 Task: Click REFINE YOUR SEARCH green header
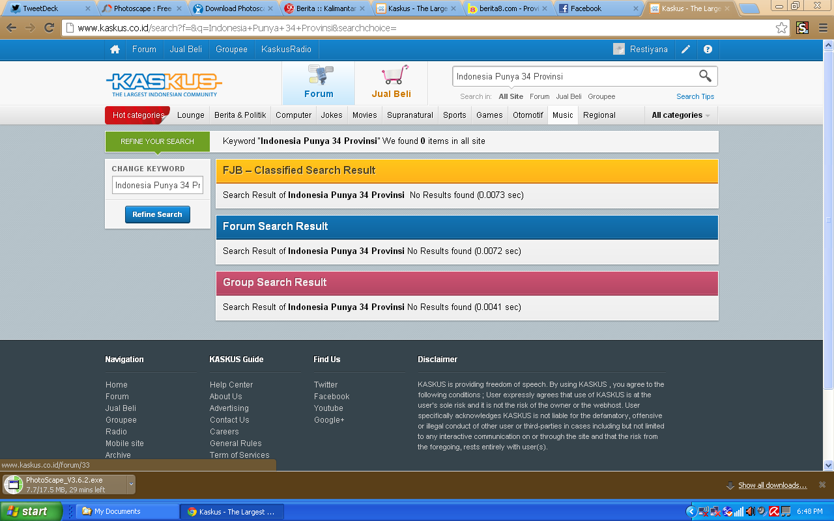tap(157, 141)
